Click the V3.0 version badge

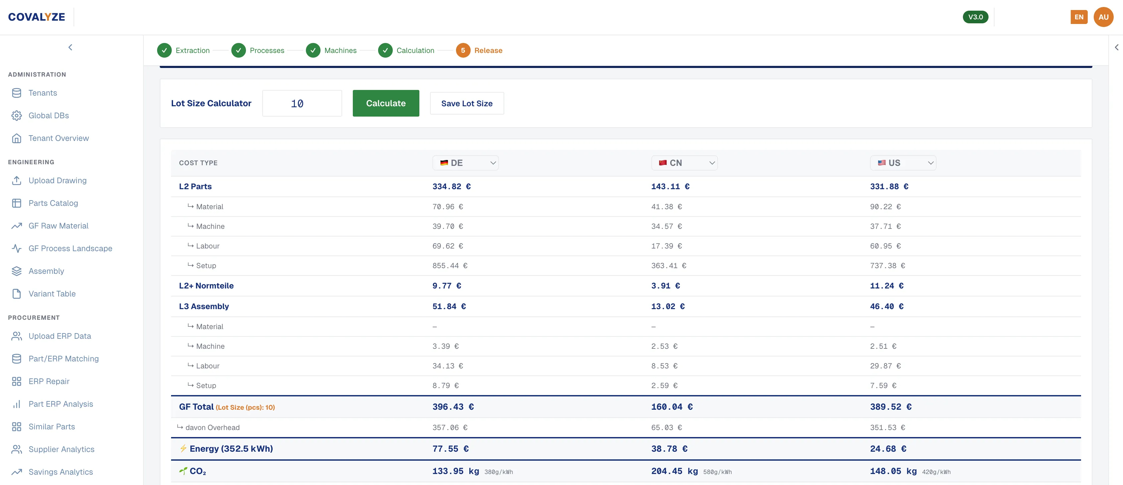coord(975,17)
